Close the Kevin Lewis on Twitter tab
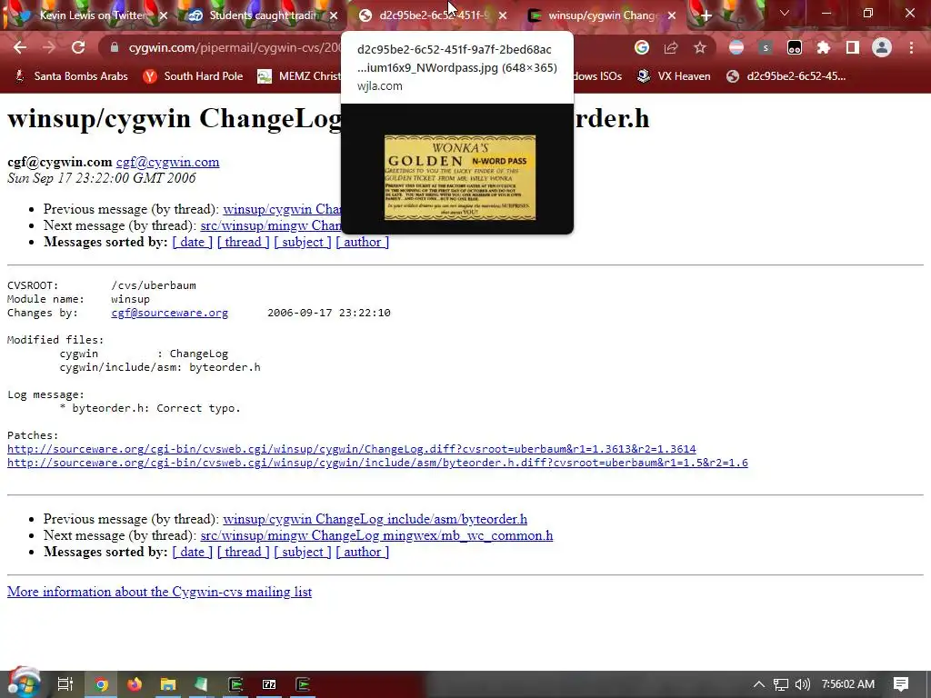 coord(164,15)
